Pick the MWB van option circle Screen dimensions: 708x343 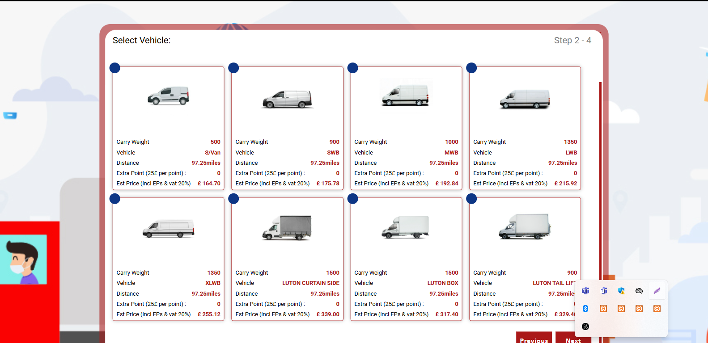point(353,68)
